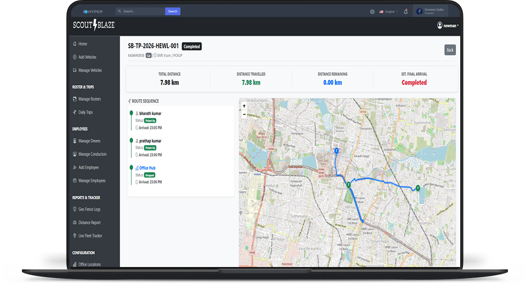Click the Add Vehicles plus icon

[x=75, y=57]
